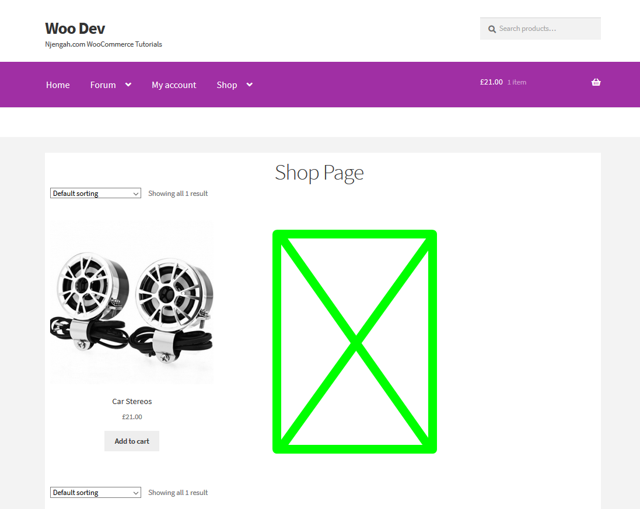Click the shopping basket cart icon

[596, 82]
